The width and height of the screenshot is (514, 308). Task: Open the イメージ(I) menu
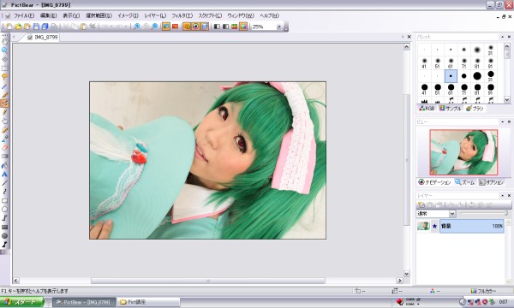click(x=128, y=15)
